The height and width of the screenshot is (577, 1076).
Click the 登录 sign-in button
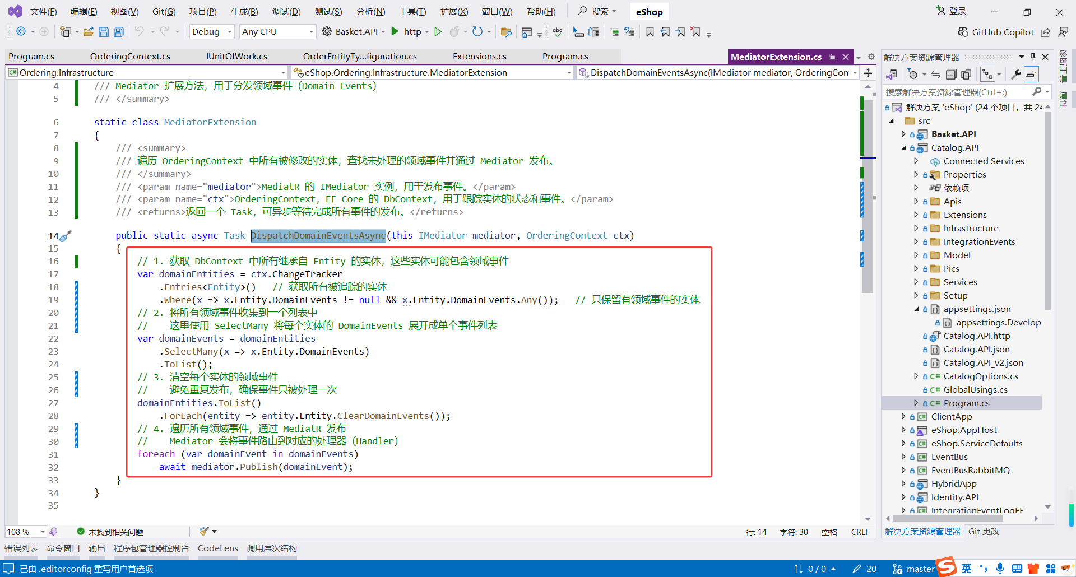tap(956, 11)
